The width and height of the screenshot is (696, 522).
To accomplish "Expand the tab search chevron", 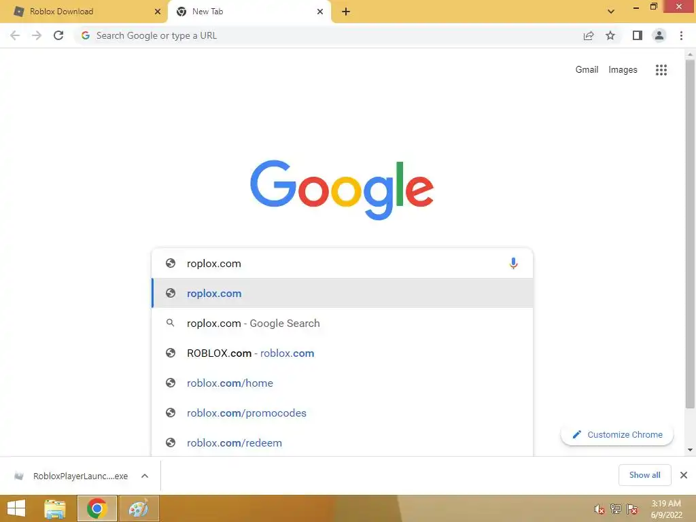I will [x=611, y=12].
